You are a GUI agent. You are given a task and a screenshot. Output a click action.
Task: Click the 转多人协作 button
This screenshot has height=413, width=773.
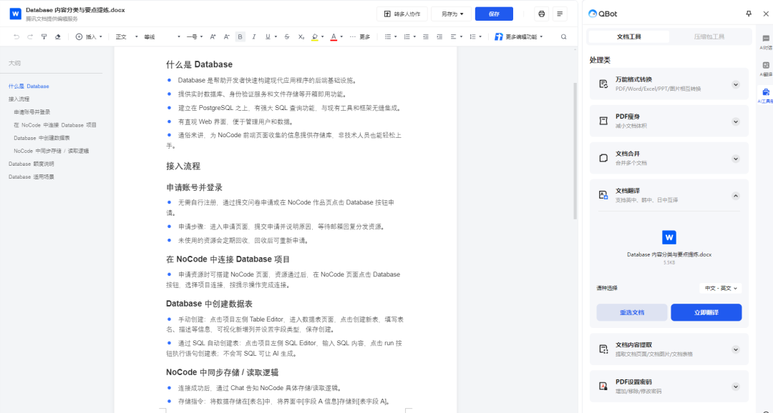pos(402,14)
